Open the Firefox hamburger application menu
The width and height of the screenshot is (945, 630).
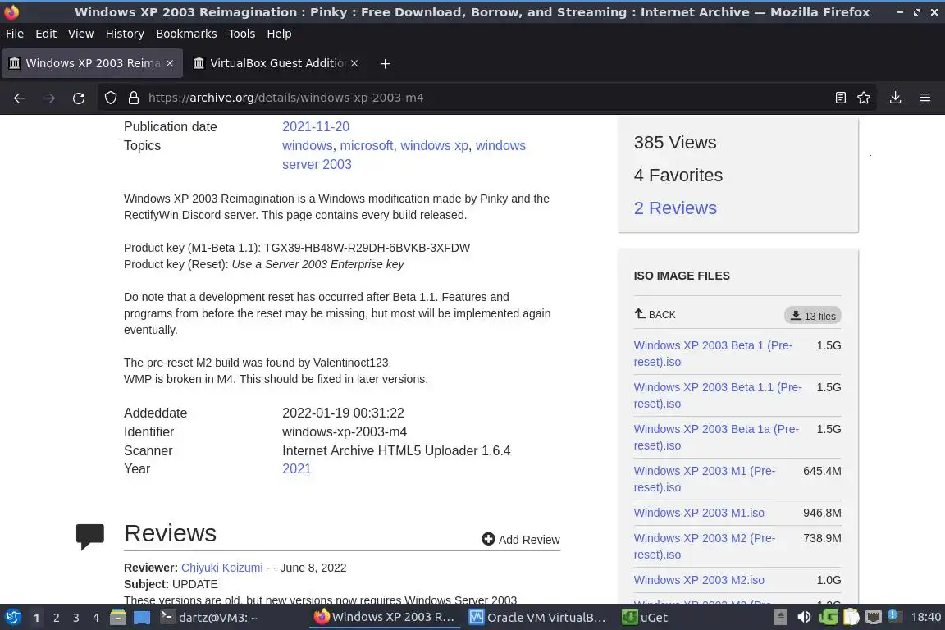(925, 98)
